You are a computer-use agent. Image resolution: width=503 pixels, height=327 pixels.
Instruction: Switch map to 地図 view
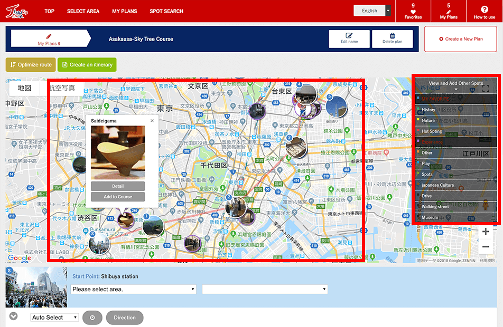click(24, 88)
